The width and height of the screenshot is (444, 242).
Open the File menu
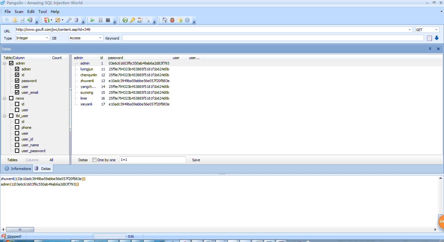[x=7, y=11]
